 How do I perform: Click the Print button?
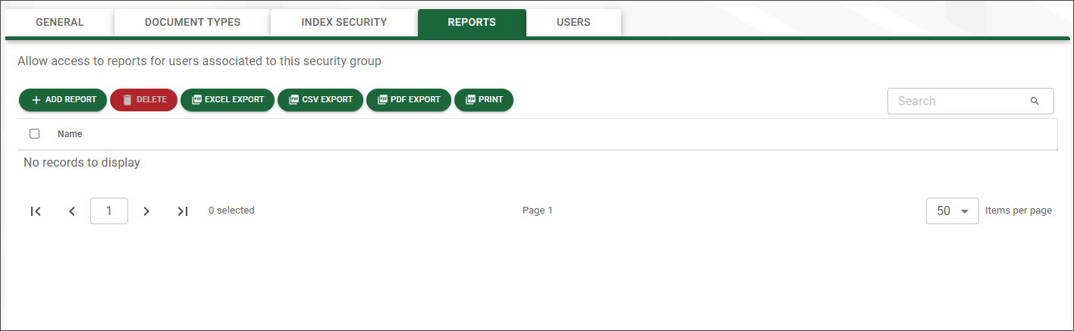[484, 100]
